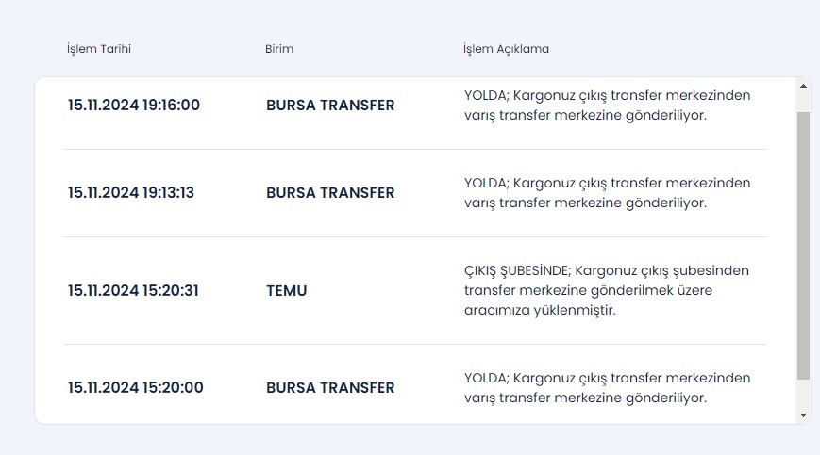
Task: Click the TEMU unit name
Action: coord(287,290)
